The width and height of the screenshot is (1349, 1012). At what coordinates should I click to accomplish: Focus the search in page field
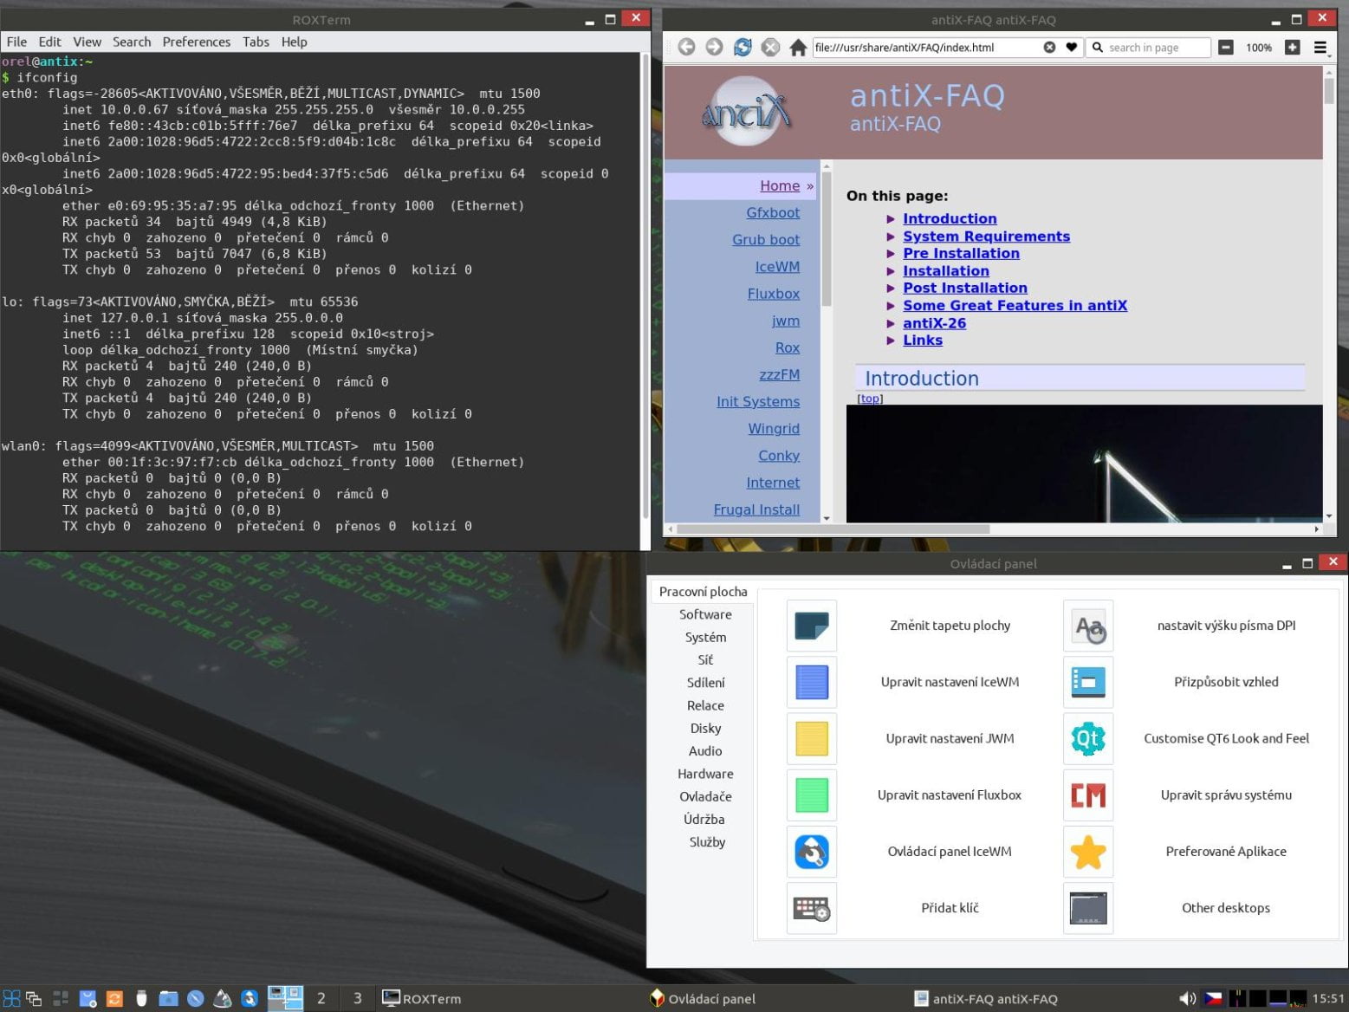click(x=1150, y=47)
